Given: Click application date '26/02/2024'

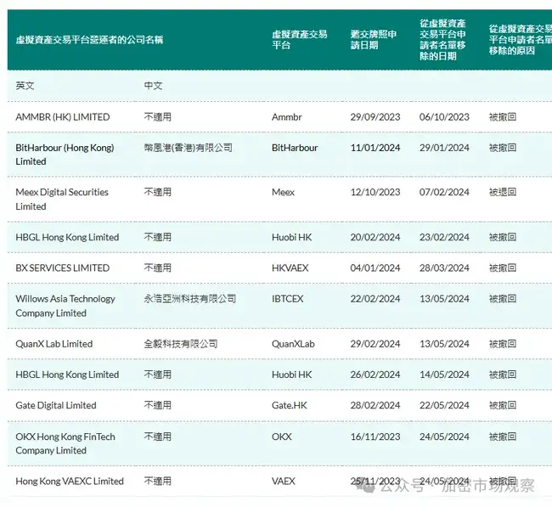Looking at the screenshot, I should click(375, 375).
